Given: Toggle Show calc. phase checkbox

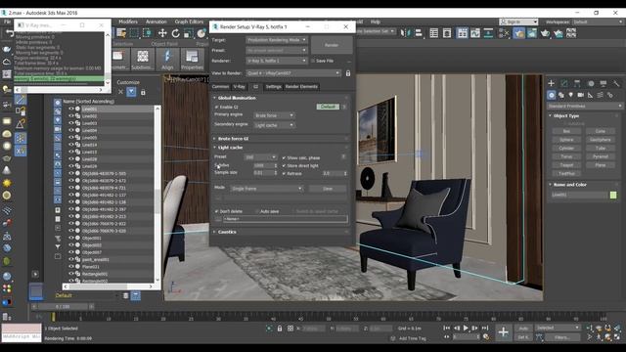Looking at the screenshot, I should [284, 157].
